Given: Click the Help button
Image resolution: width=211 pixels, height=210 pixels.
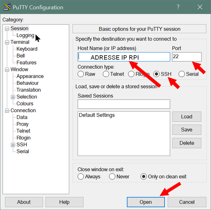Looking at the screenshot, I should point(64,202).
